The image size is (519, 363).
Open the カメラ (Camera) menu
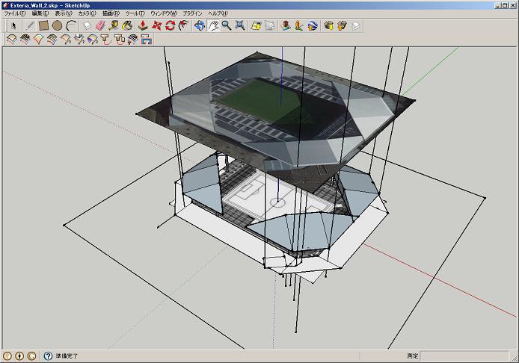pos(87,13)
